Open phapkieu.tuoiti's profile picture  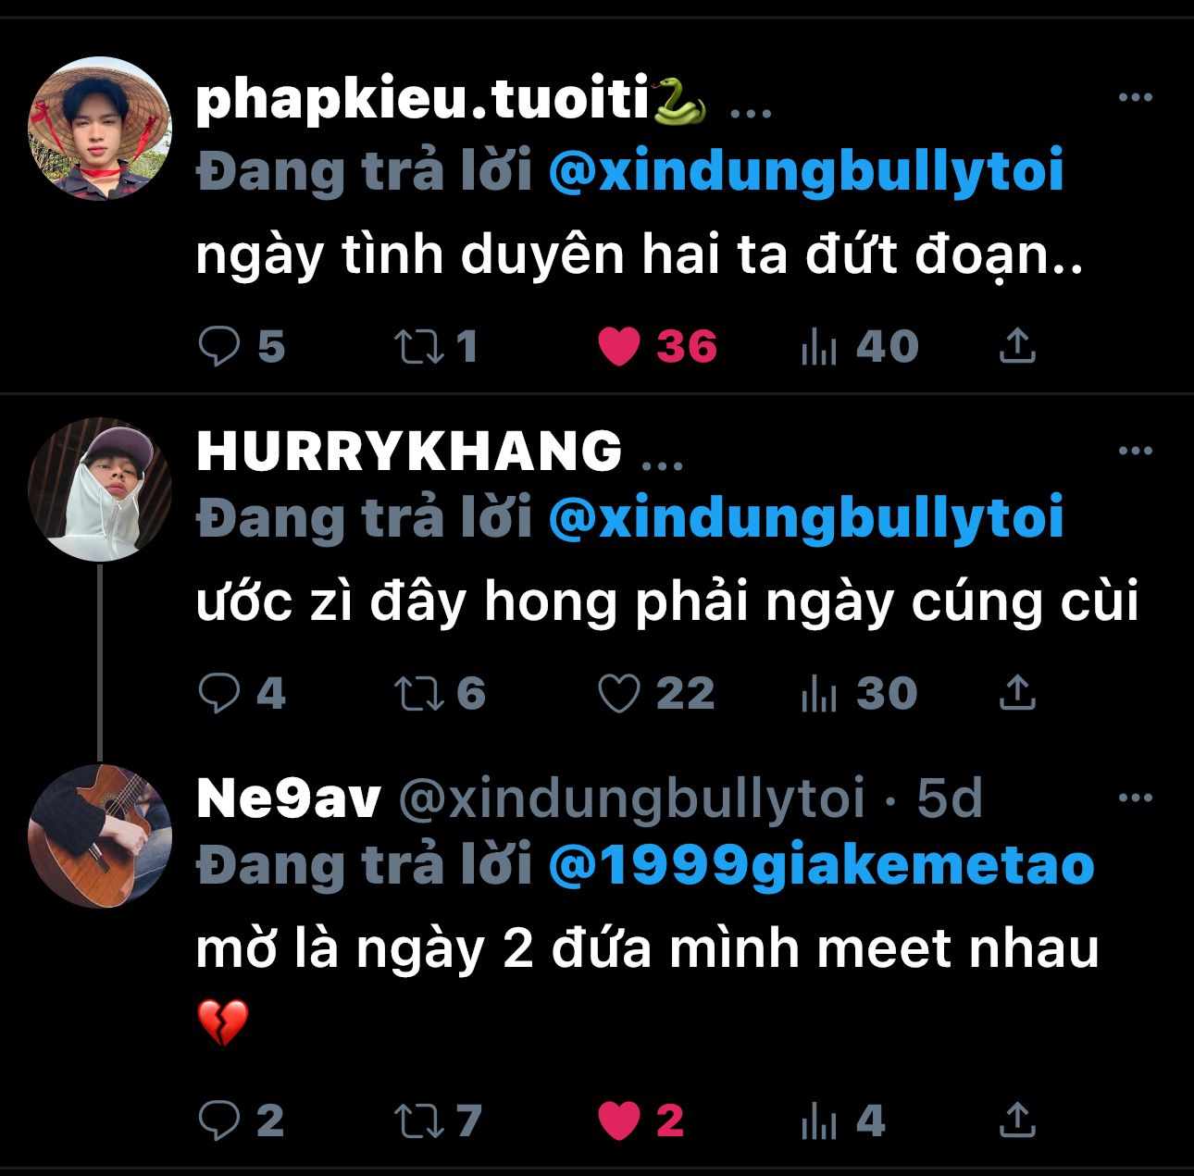[x=100, y=128]
